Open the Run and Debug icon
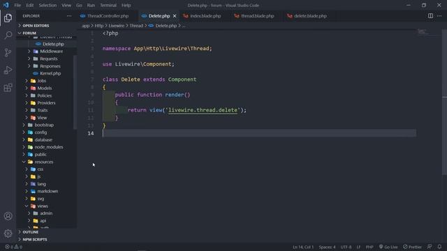Screen dimensions: 447x251 (x=8, y=70)
